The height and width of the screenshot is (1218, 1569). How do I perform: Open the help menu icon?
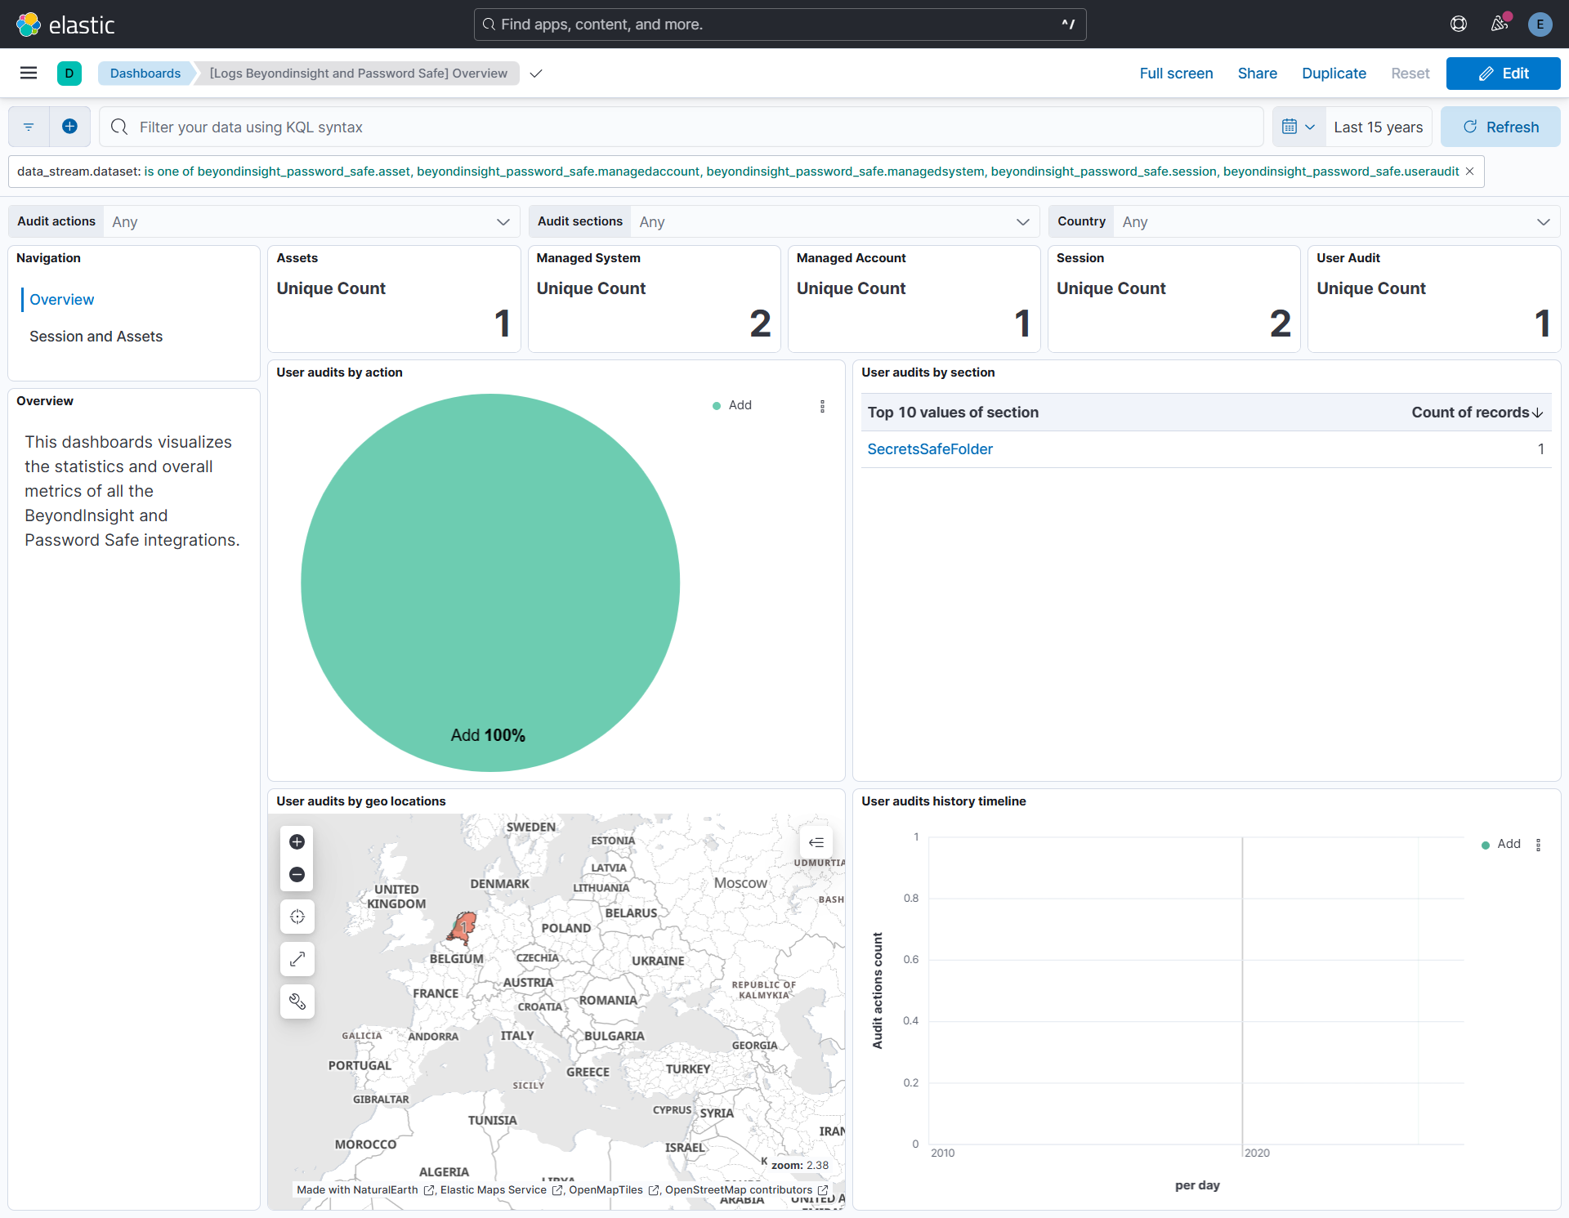1459,24
